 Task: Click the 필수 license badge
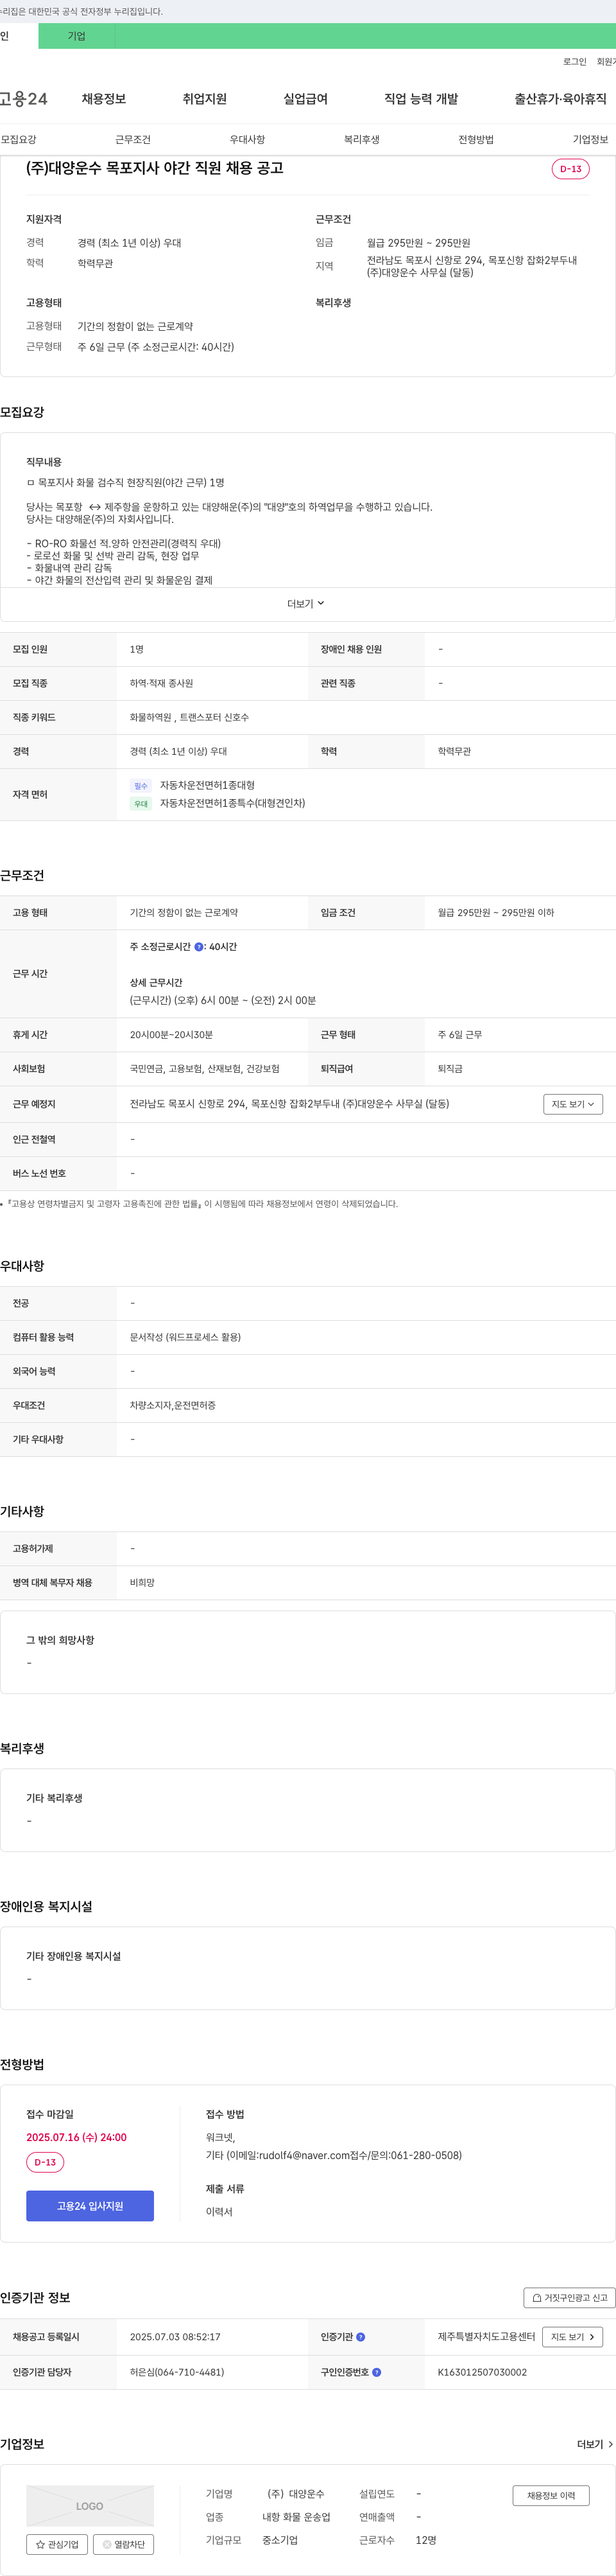click(141, 786)
